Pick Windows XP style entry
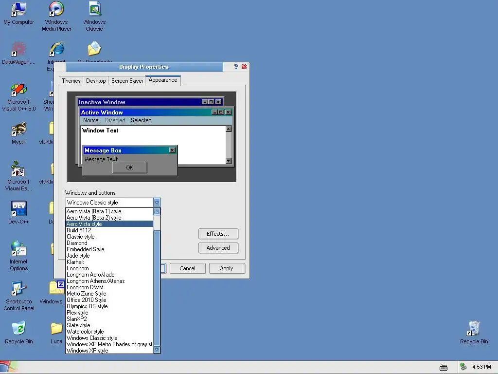Viewport: 498px width, 374px height. click(x=109, y=351)
